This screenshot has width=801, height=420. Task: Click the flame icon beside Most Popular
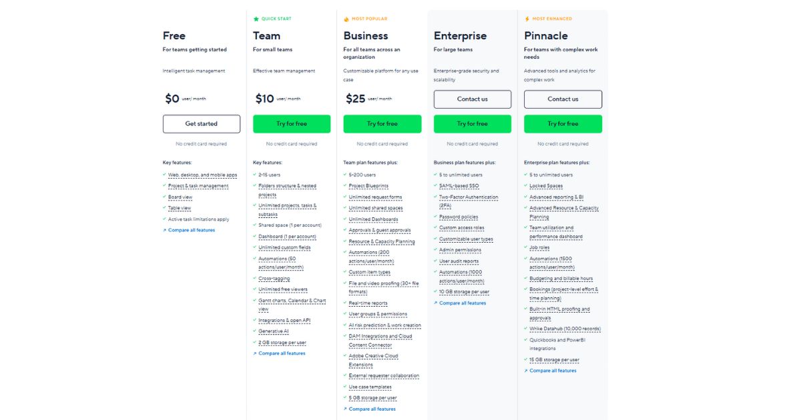[x=346, y=19]
